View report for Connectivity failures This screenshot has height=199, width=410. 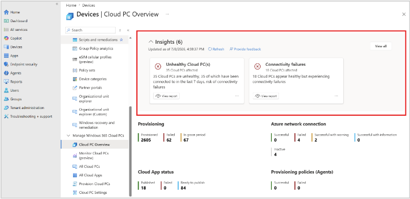point(266,96)
